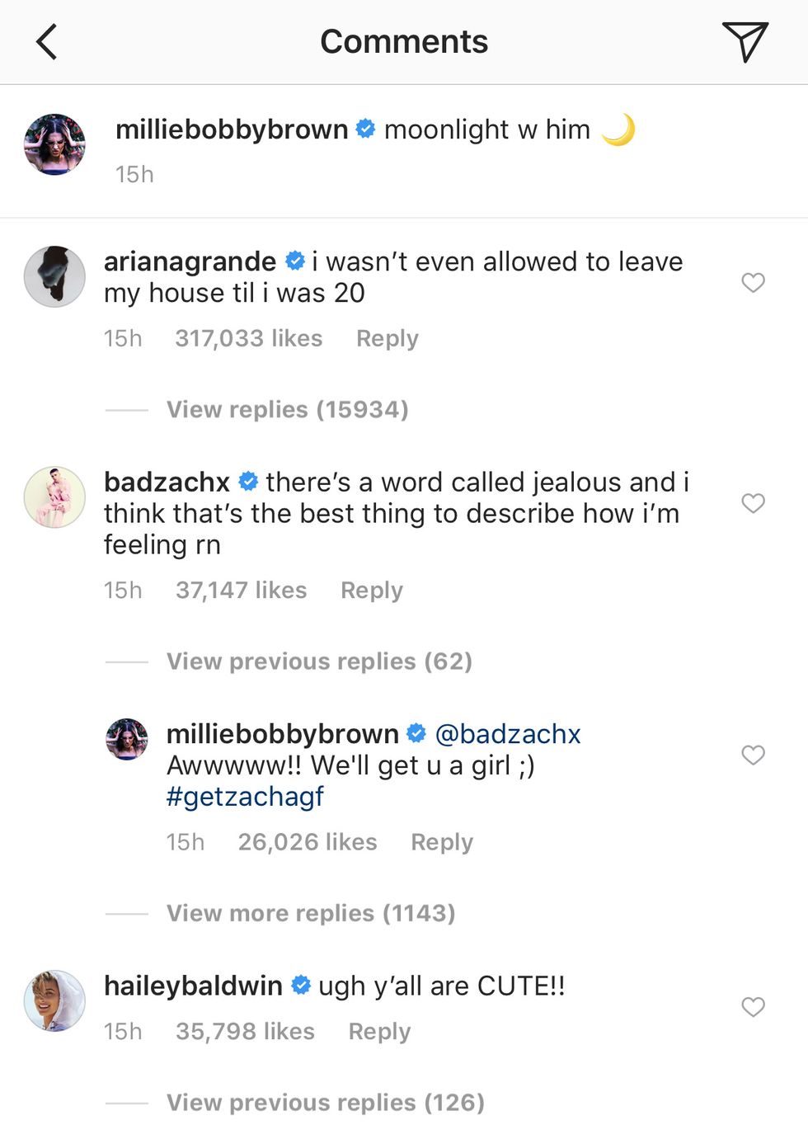This screenshot has width=808, height=1139.
Task: Open the #getzachagf hashtag
Action: pyautogui.click(x=245, y=797)
